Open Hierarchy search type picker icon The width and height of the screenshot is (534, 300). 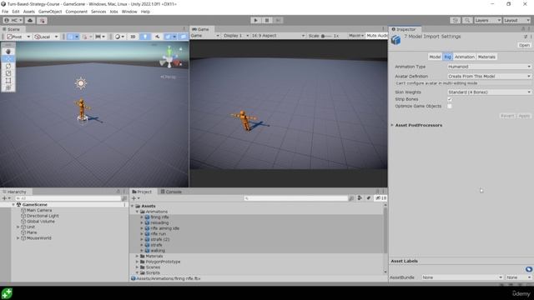pos(124,198)
